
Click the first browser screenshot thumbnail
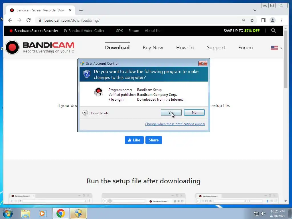coord(50,198)
